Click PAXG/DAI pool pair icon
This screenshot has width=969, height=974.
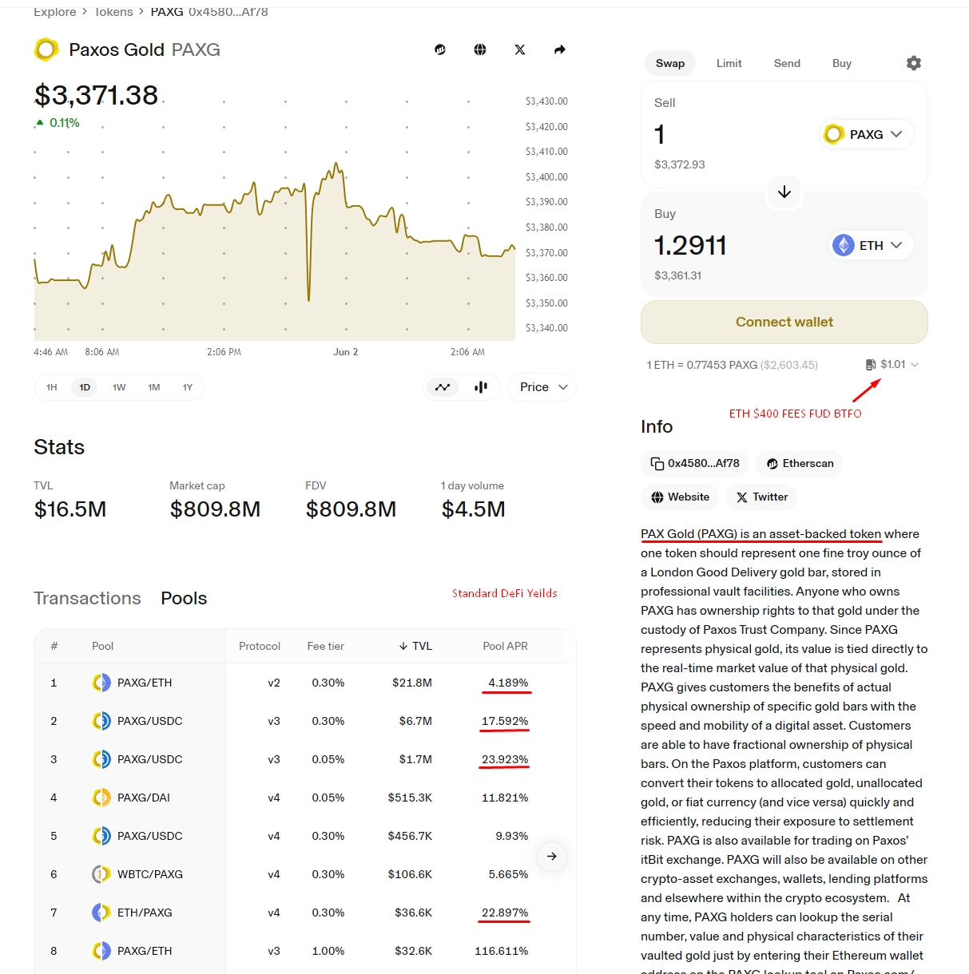tap(101, 798)
